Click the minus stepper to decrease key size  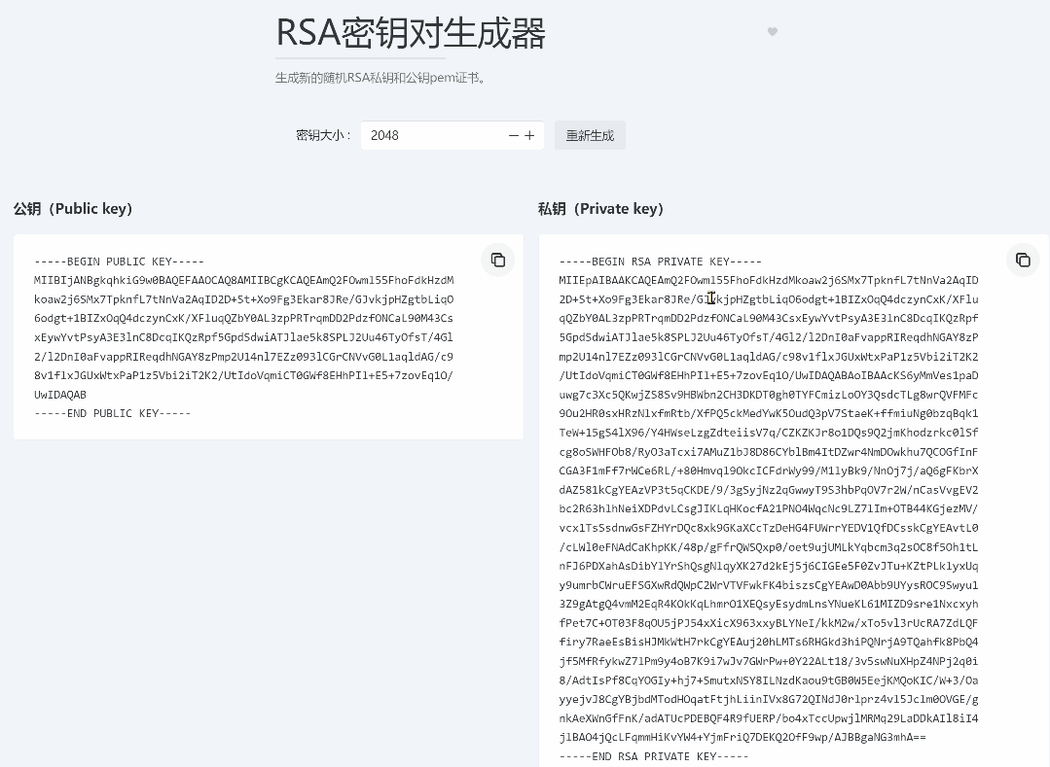coord(513,135)
